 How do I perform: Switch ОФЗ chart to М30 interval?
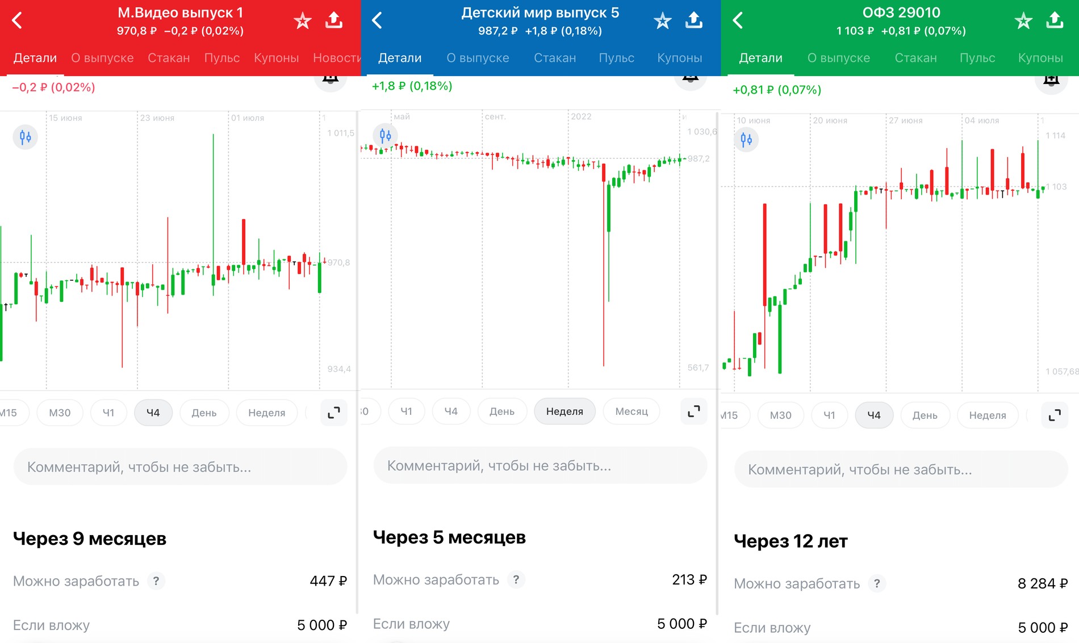780,415
